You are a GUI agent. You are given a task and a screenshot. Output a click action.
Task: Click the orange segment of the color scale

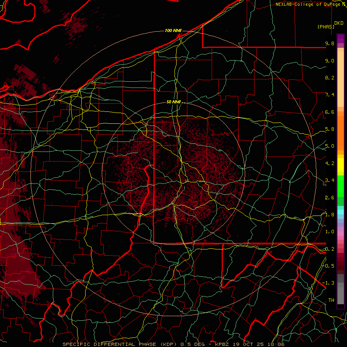(x=340, y=133)
